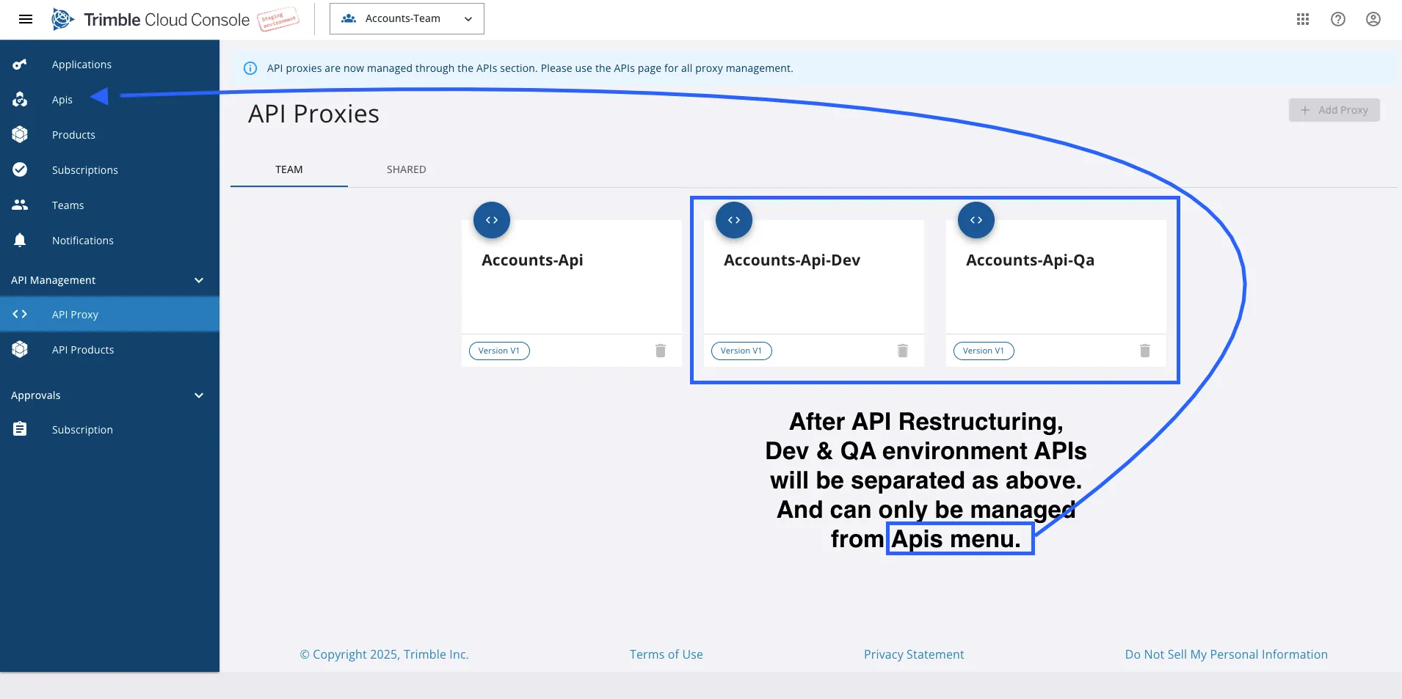The image size is (1402, 699).
Task: Click the code icon on Accounts-Api card
Action: (x=492, y=220)
